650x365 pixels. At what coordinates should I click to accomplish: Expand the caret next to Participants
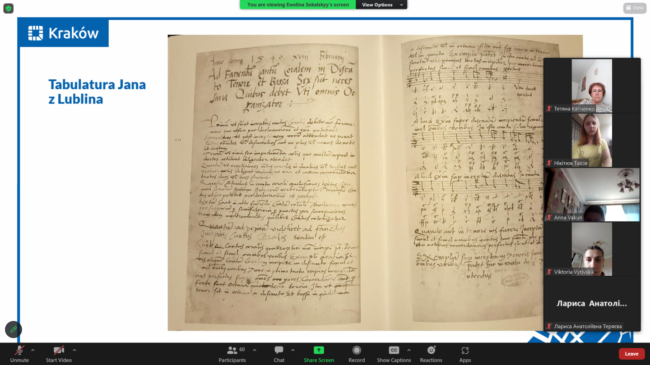pyautogui.click(x=255, y=350)
